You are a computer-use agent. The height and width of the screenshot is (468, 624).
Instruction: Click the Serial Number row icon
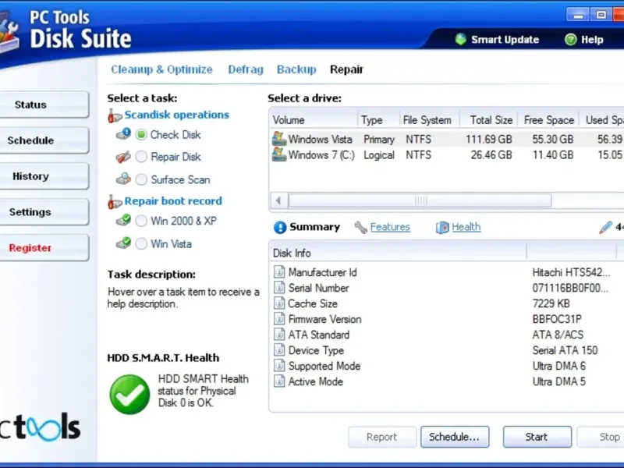point(279,287)
